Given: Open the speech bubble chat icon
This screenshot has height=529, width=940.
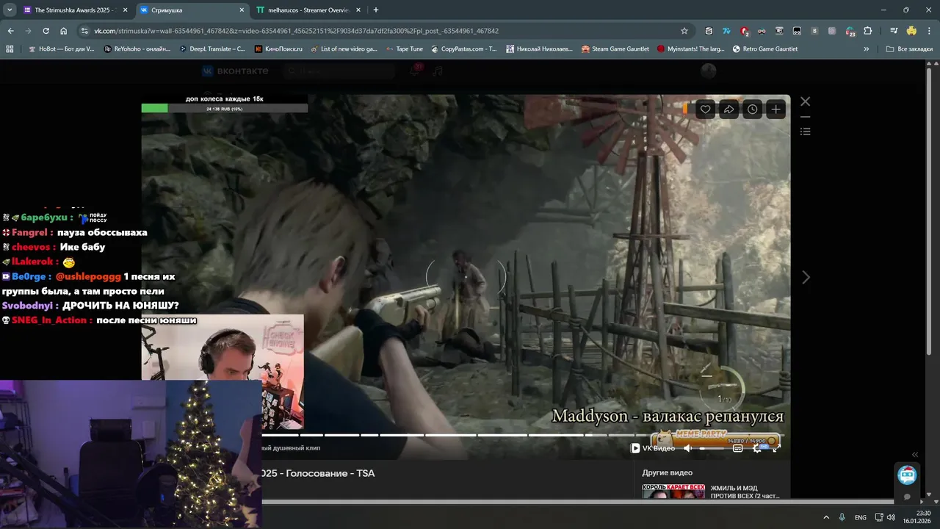Looking at the screenshot, I should point(907,497).
